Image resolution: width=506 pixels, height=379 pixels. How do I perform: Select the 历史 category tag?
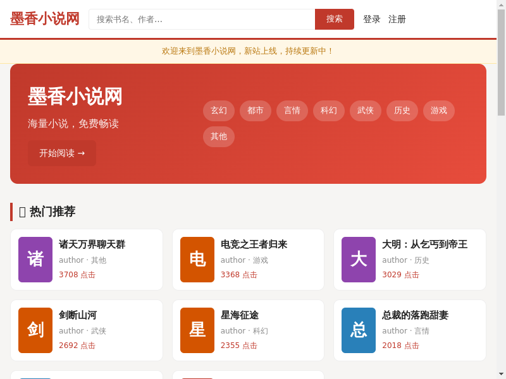[402, 111]
